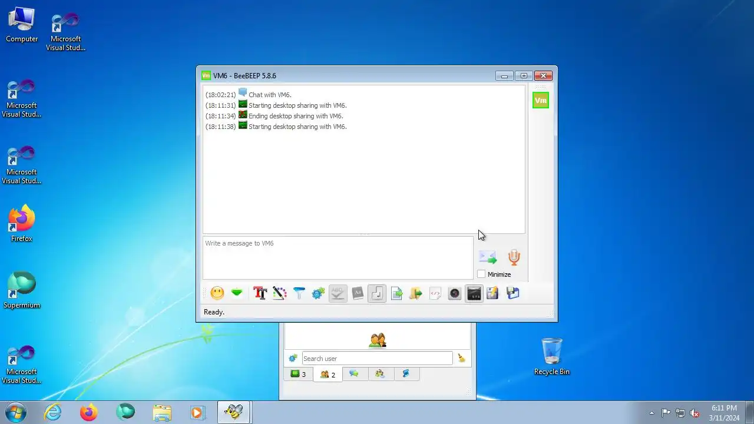Open Microsoft Visual Studio shortcut beside Computer icon
Screen dimensions: 754x424
(x=65, y=31)
